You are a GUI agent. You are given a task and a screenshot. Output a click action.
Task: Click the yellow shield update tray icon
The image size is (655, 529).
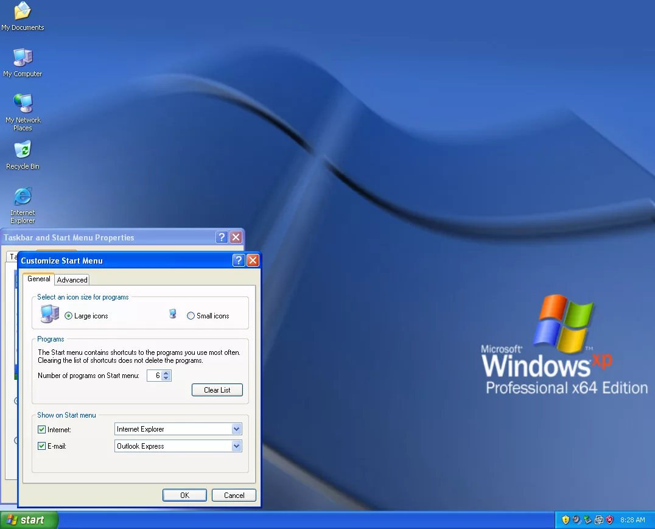566,520
